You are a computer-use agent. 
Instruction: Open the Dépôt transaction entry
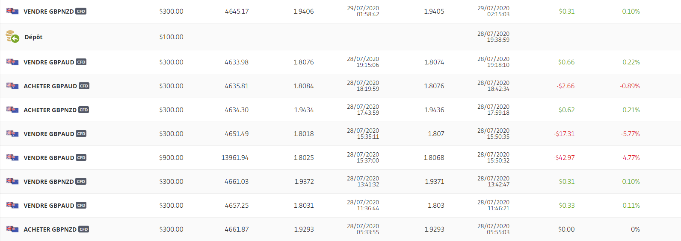33,37
